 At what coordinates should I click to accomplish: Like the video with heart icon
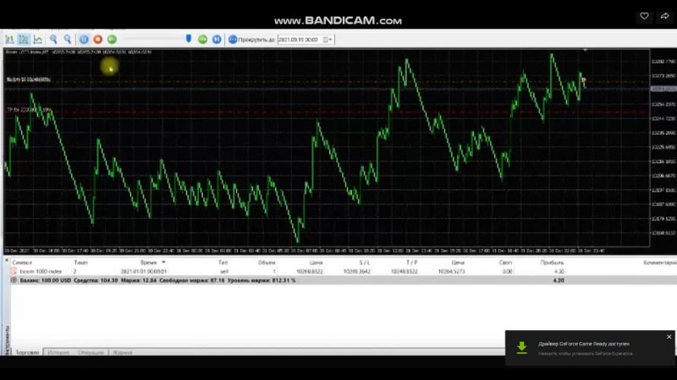(644, 16)
